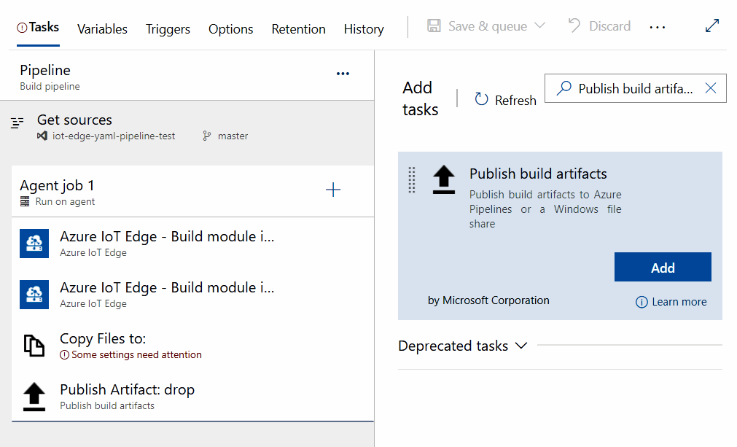Open the Learn more link
The height and width of the screenshot is (447, 737).
[679, 301]
